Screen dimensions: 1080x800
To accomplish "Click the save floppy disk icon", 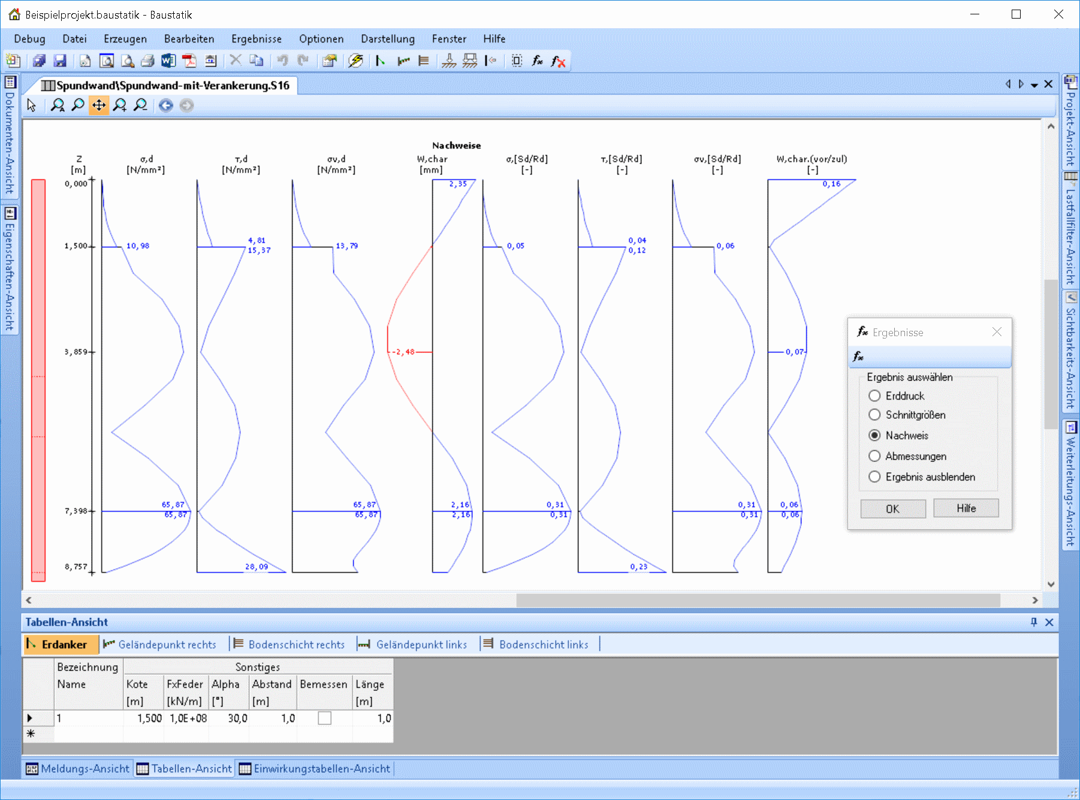I will click(x=60, y=61).
